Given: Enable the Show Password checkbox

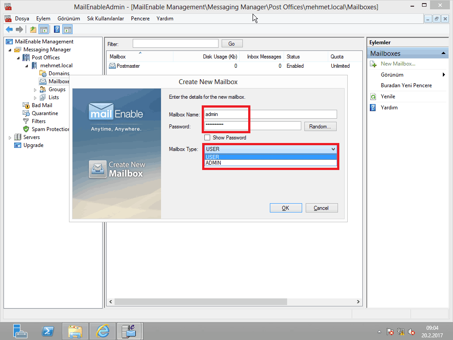Looking at the screenshot, I should (207, 138).
